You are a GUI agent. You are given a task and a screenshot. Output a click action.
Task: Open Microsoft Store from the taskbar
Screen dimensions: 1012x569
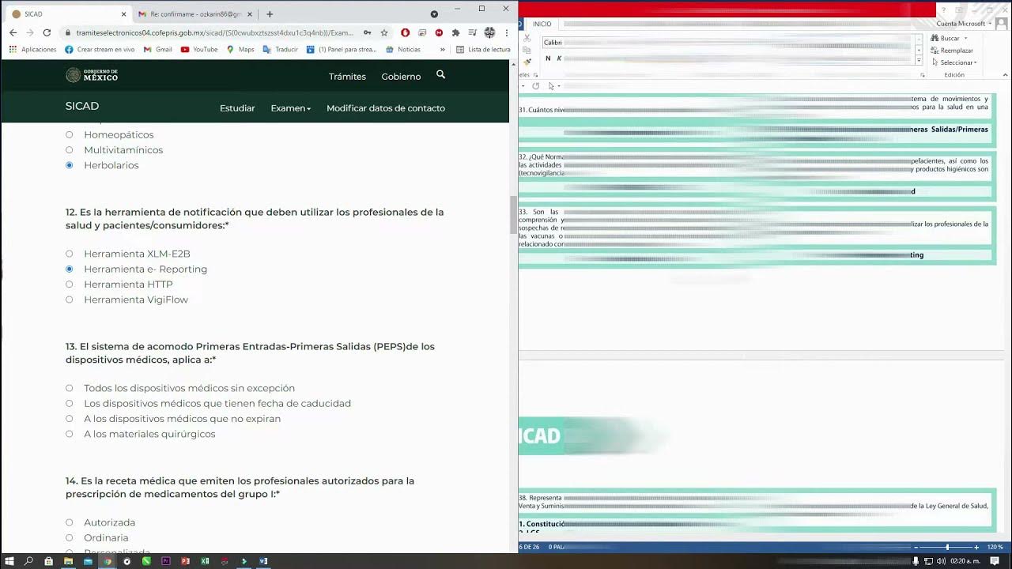tap(49, 561)
